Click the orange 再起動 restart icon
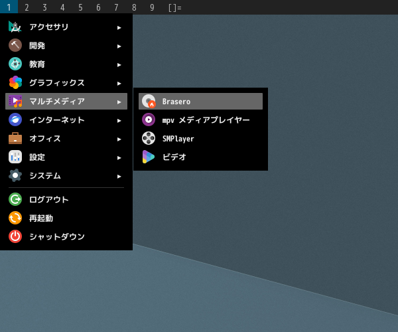This screenshot has width=398, height=332. pyautogui.click(x=15, y=218)
